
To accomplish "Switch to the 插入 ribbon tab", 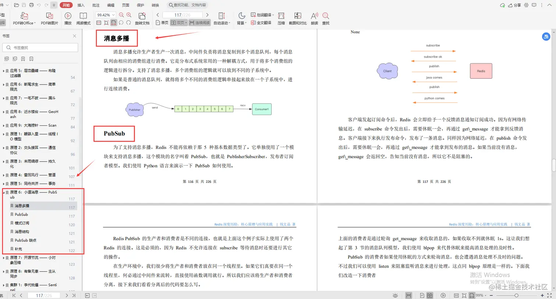I will 80,5.
